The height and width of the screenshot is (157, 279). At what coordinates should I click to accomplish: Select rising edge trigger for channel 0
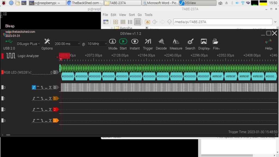coord(34,87)
